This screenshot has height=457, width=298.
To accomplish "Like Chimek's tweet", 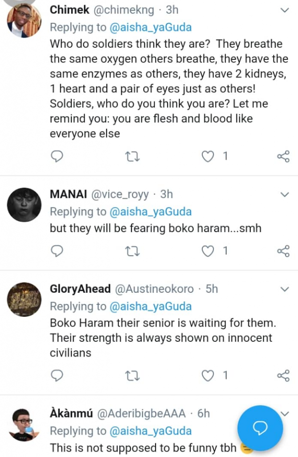I will click(208, 156).
